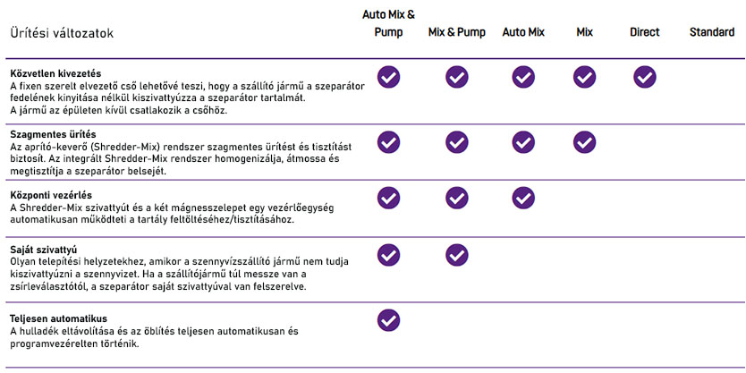Select the Standard column header
Screen dimensions: 746x373
pos(711,32)
